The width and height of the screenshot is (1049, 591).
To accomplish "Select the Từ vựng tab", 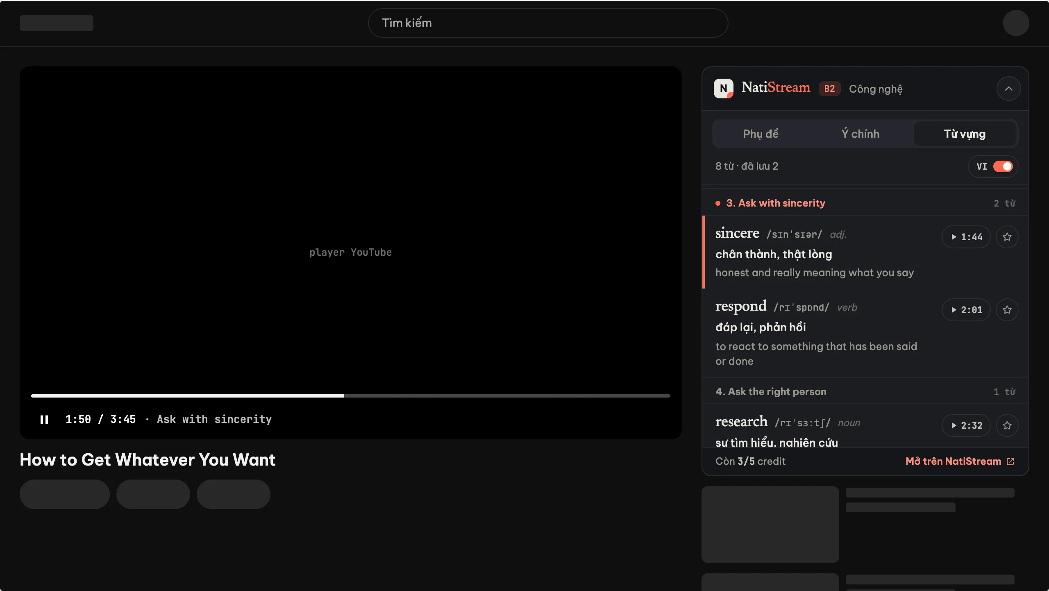I will pos(965,134).
